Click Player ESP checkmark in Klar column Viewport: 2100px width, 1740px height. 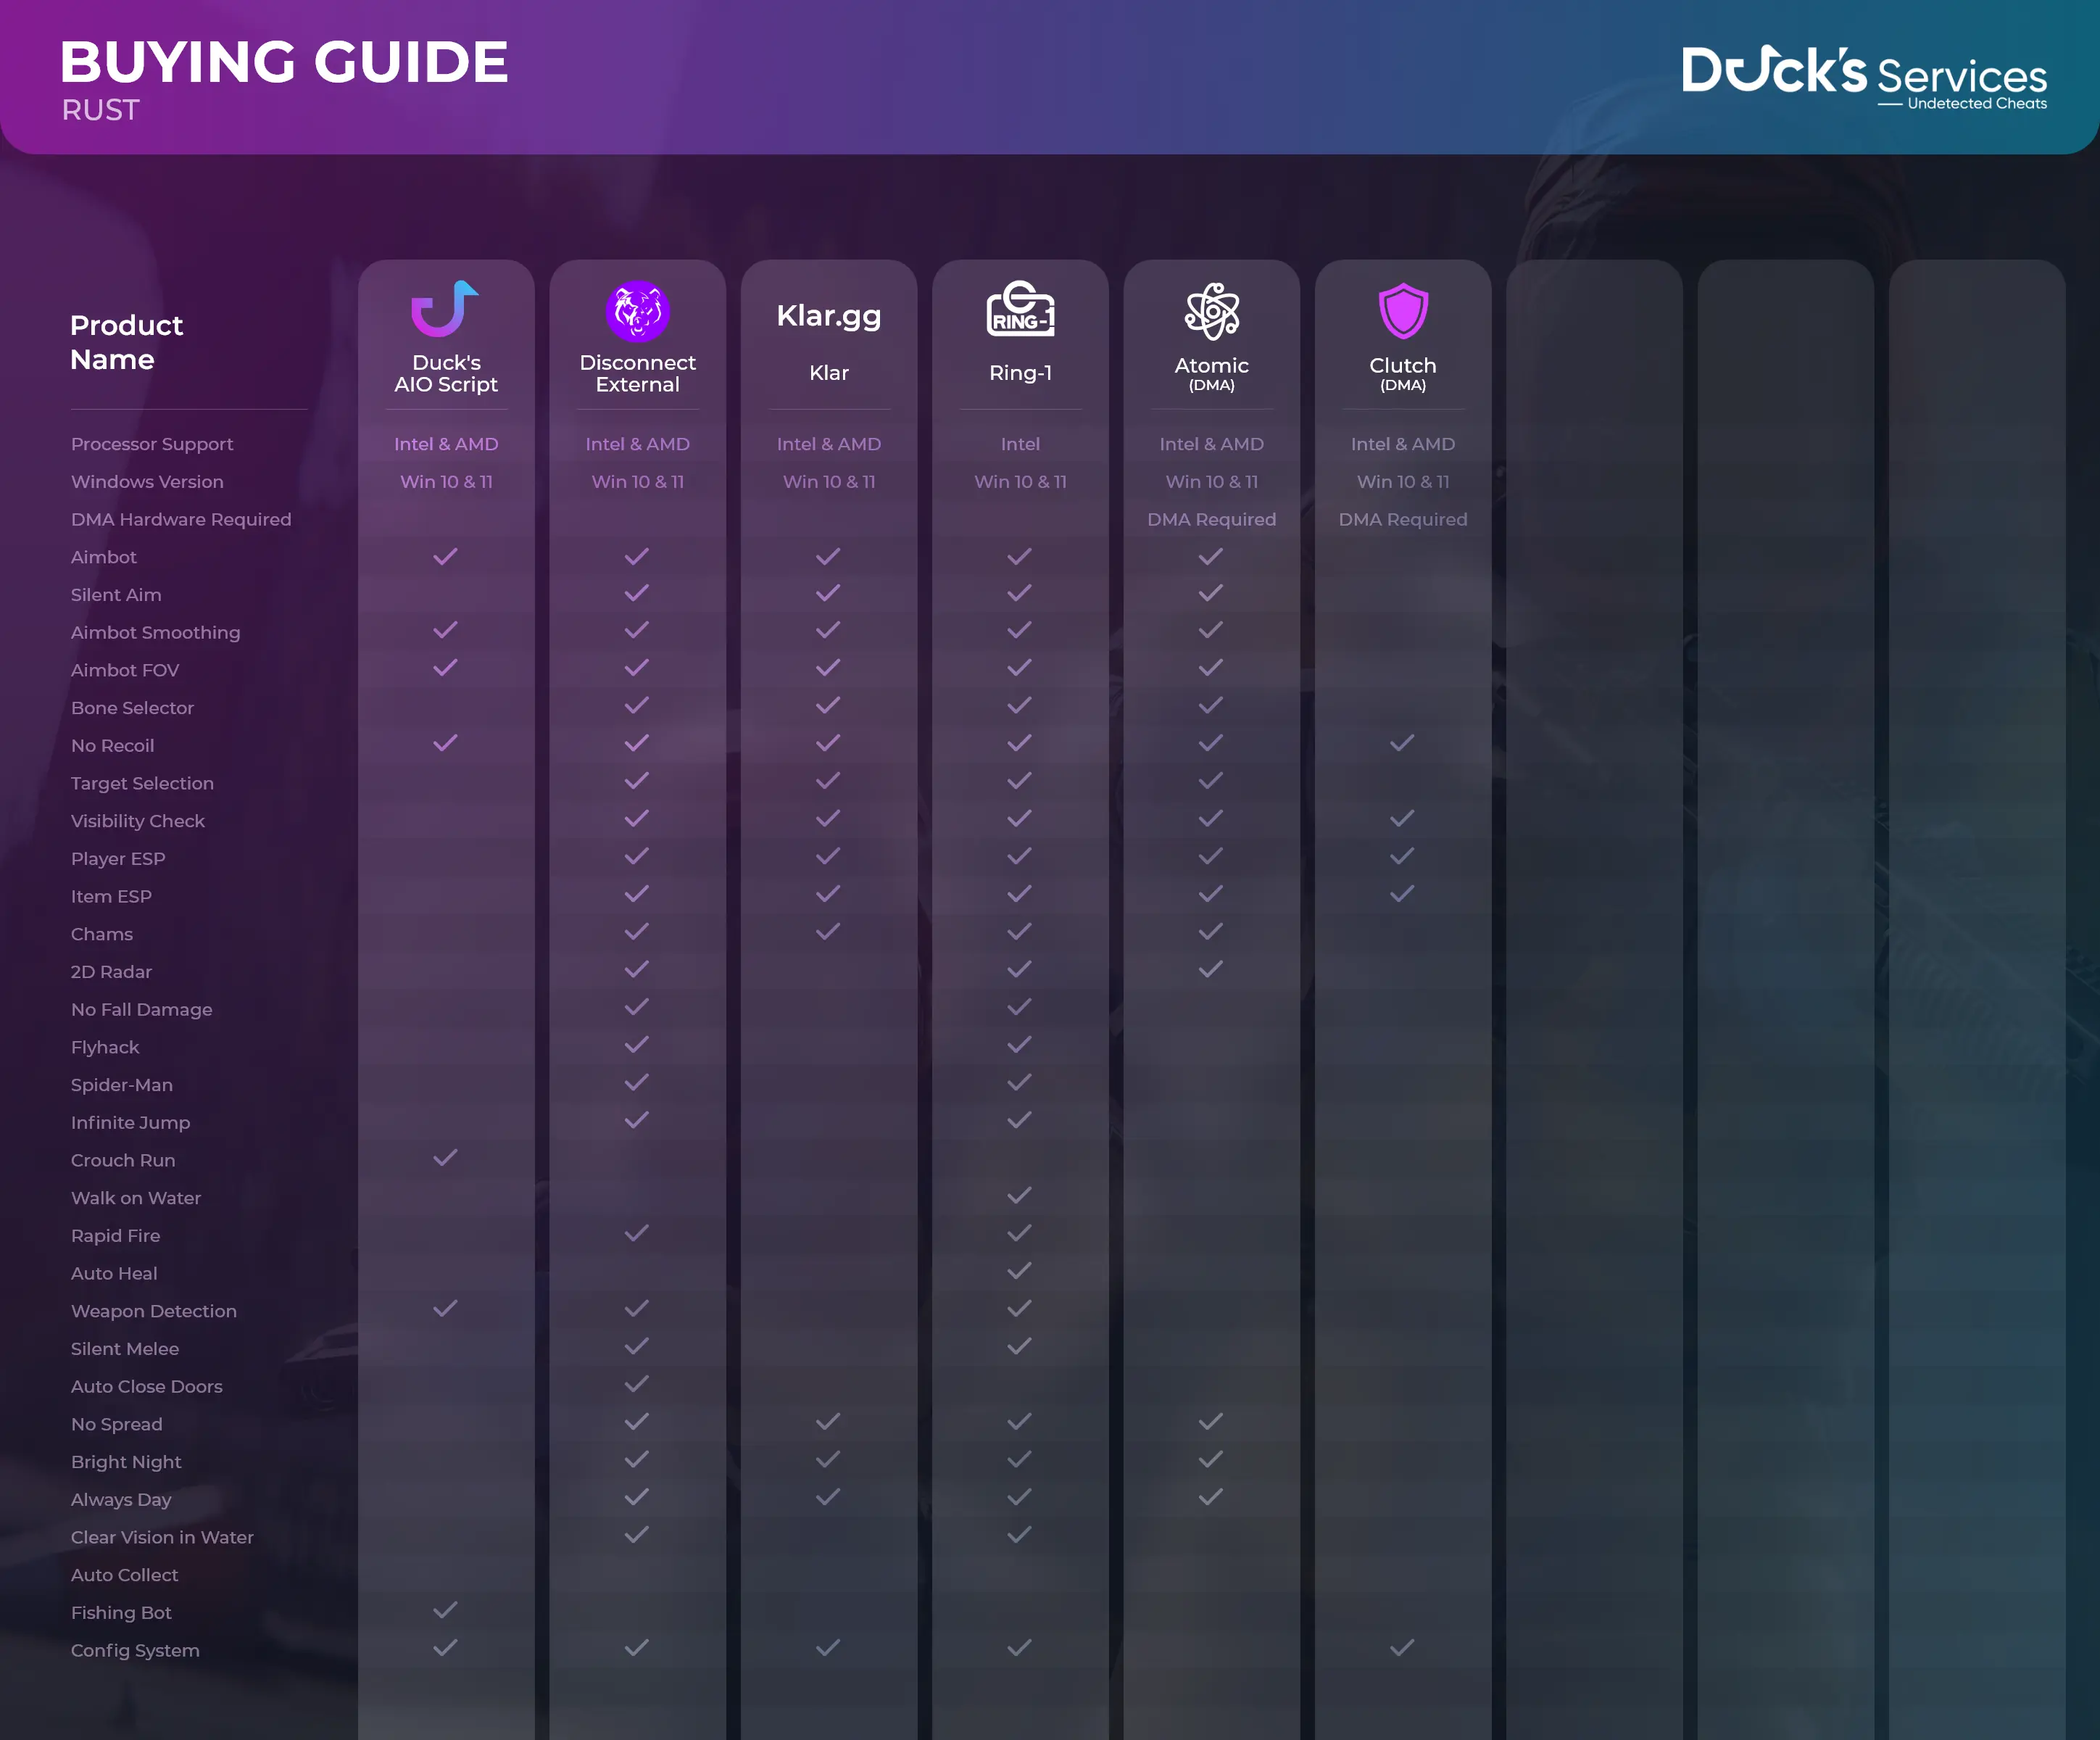828,856
